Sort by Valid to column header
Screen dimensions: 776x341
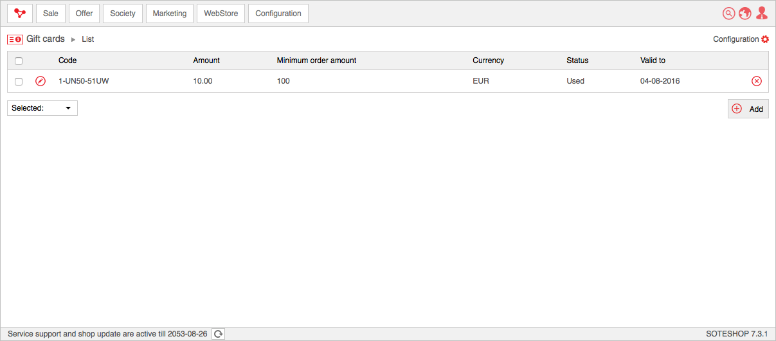click(x=653, y=60)
